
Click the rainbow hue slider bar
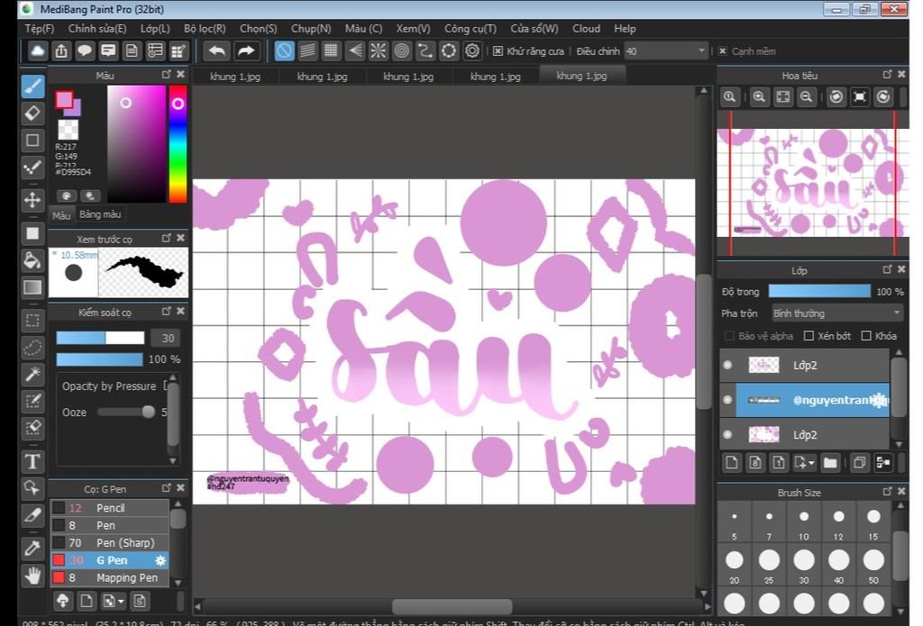tap(178, 144)
